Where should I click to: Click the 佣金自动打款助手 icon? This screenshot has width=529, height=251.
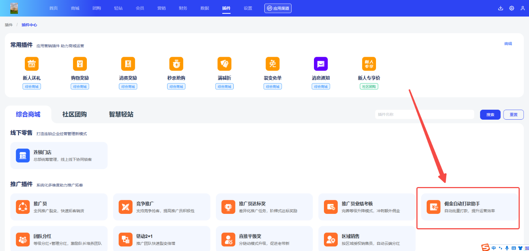(x=434, y=207)
